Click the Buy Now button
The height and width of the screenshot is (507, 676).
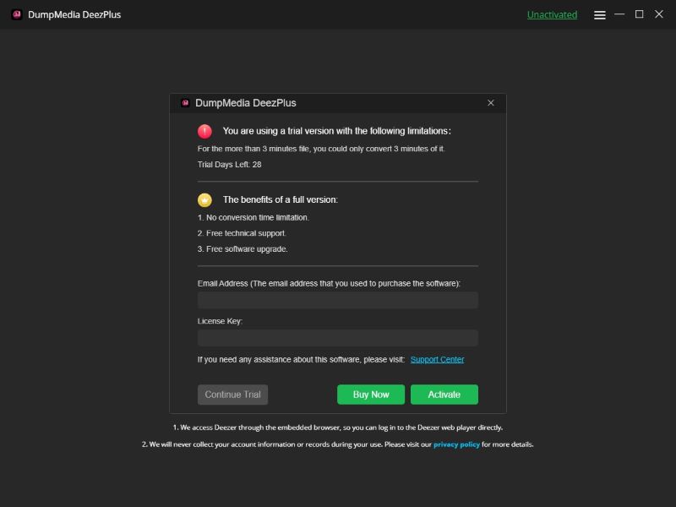point(371,395)
